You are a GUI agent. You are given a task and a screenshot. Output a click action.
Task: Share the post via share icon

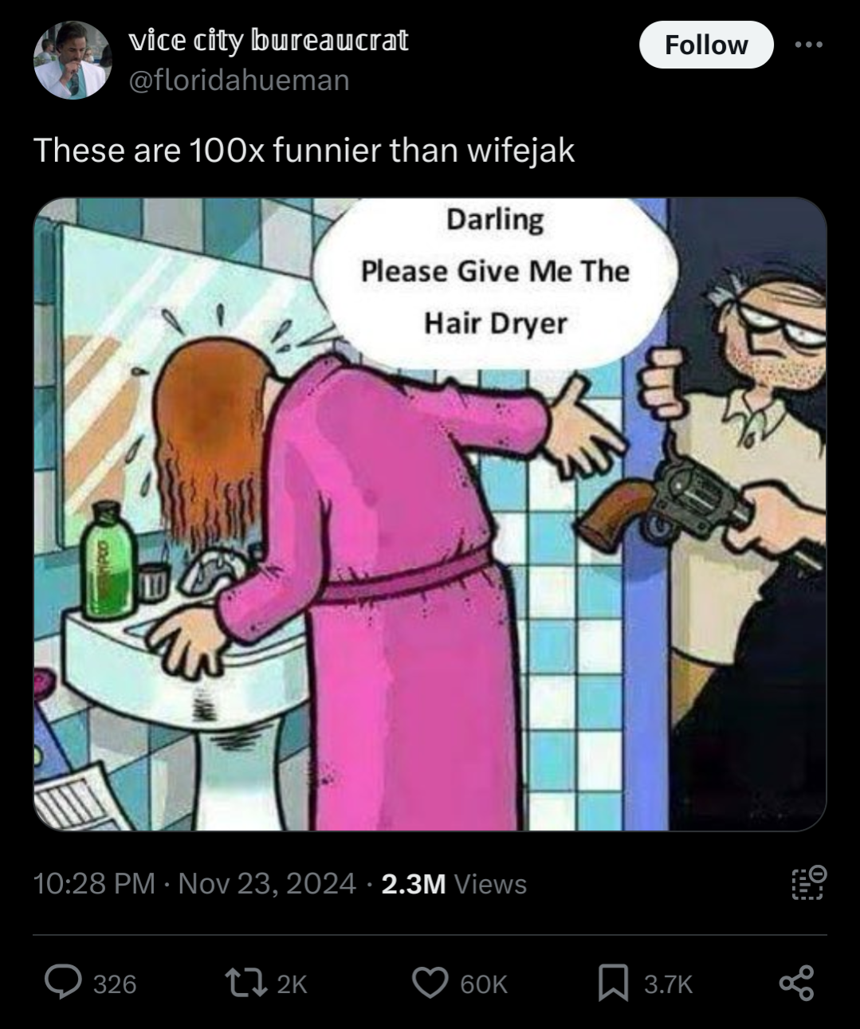tap(796, 983)
